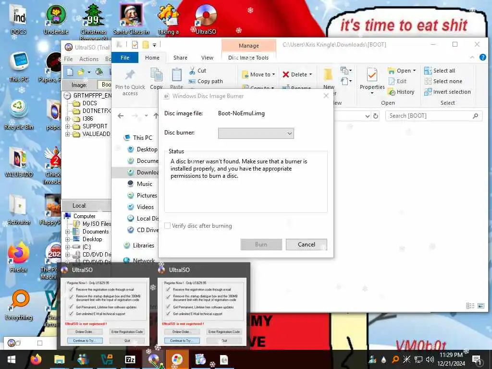Viewport: 492px width, 369px height.
Task: Switch to the View ribbon tab
Action: pyautogui.click(x=207, y=58)
